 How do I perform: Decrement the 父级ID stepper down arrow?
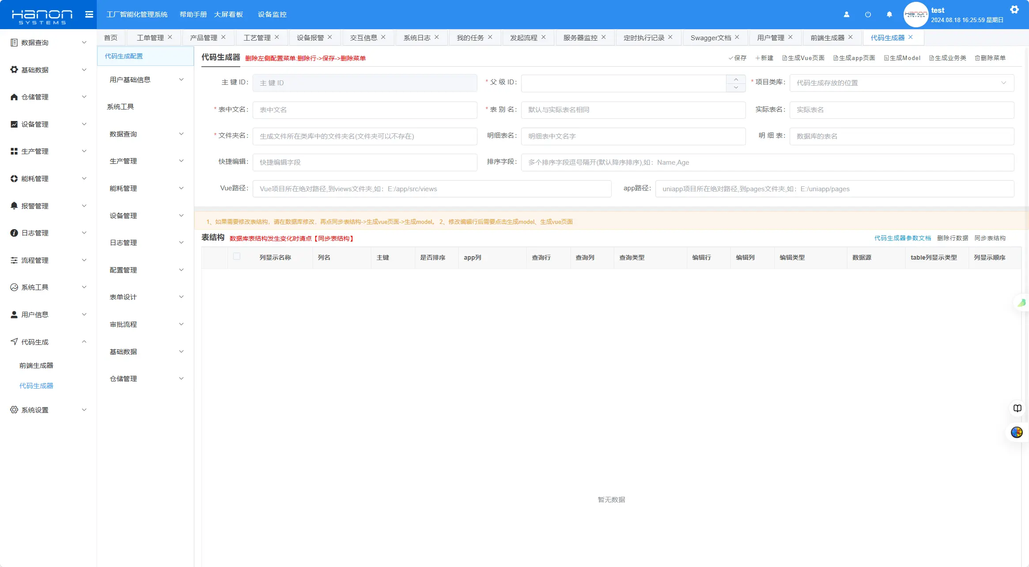coord(736,87)
